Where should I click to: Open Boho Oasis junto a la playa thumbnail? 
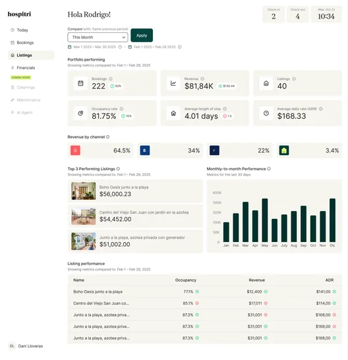84,191
